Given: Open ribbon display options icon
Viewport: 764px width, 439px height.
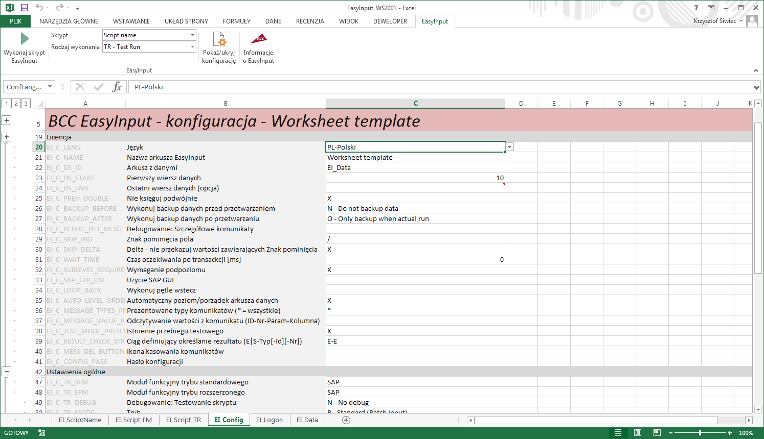Looking at the screenshot, I should 711,8.
